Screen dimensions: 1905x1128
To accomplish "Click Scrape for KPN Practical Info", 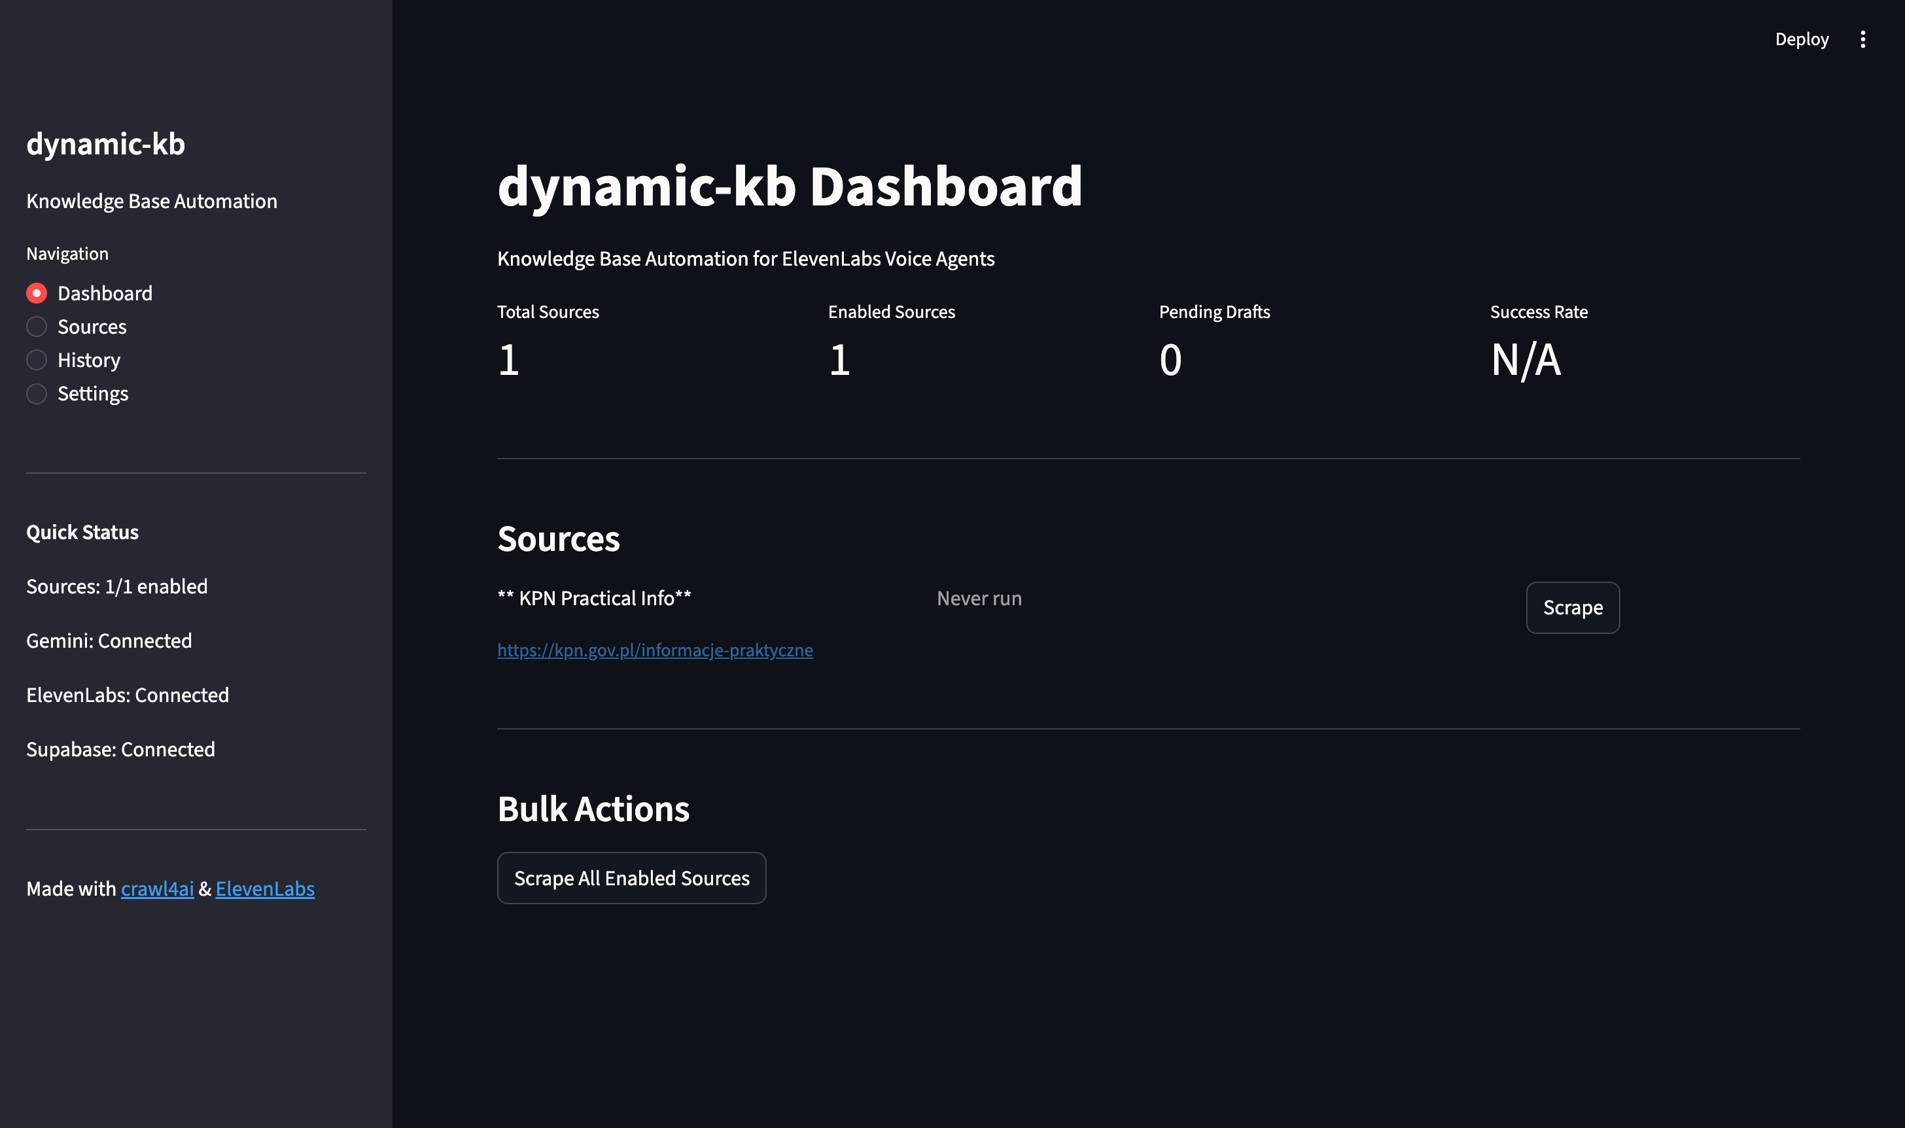I will point(1572,607).
